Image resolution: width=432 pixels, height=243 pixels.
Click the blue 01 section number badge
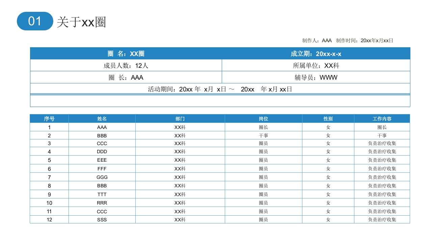click(x=35, y=21)
